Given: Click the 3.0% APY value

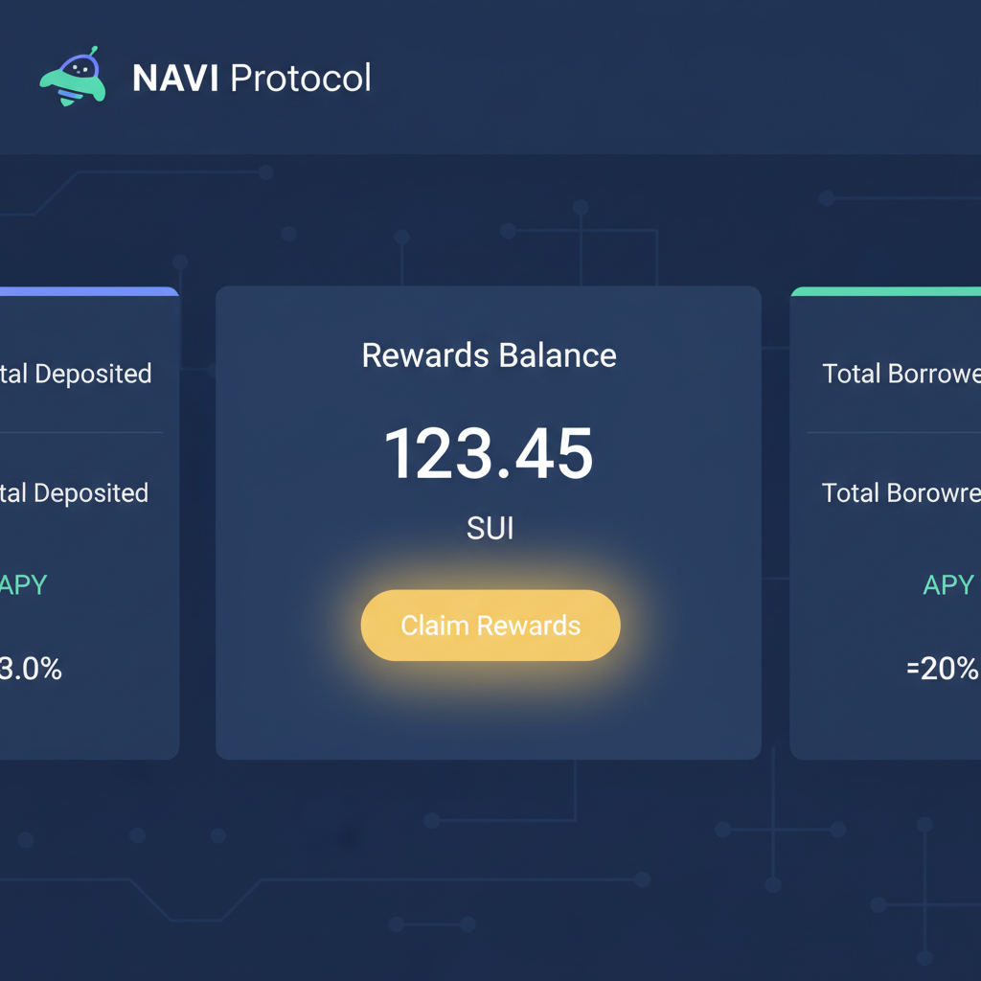Looking at the screenshot, I should (x=32, y=670).
